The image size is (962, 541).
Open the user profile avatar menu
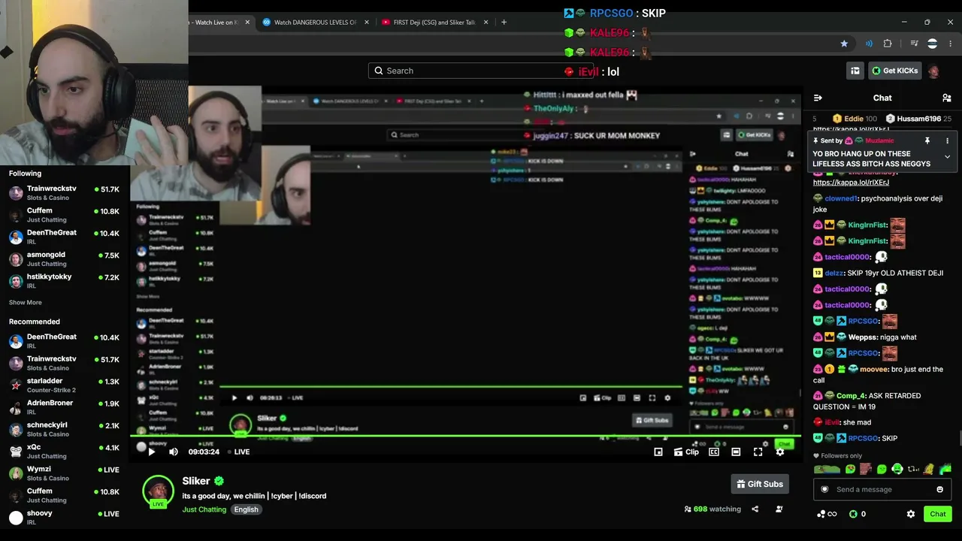point(933,71)
